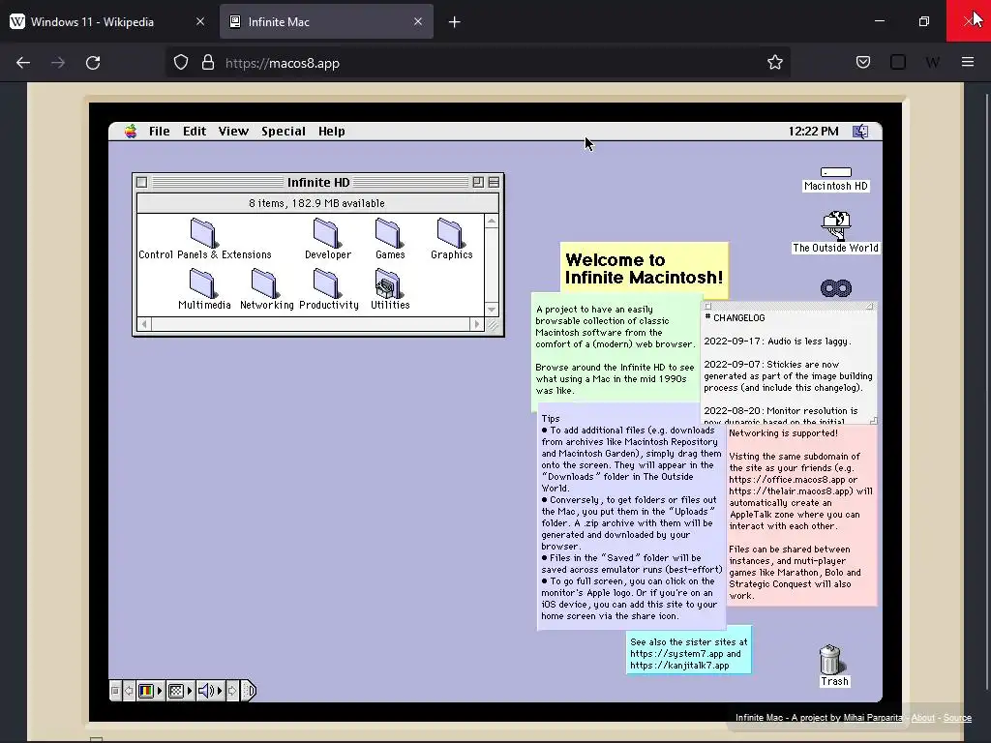991x743 pixels.
Task: Open the About link in footer
Action: [x=922, y=718]
